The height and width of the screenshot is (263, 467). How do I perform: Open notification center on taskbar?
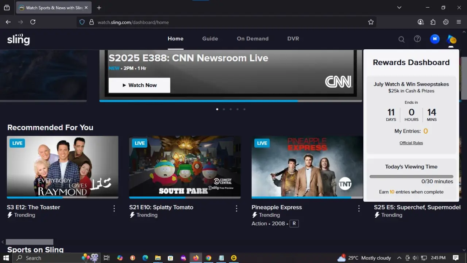click(456, 258)
